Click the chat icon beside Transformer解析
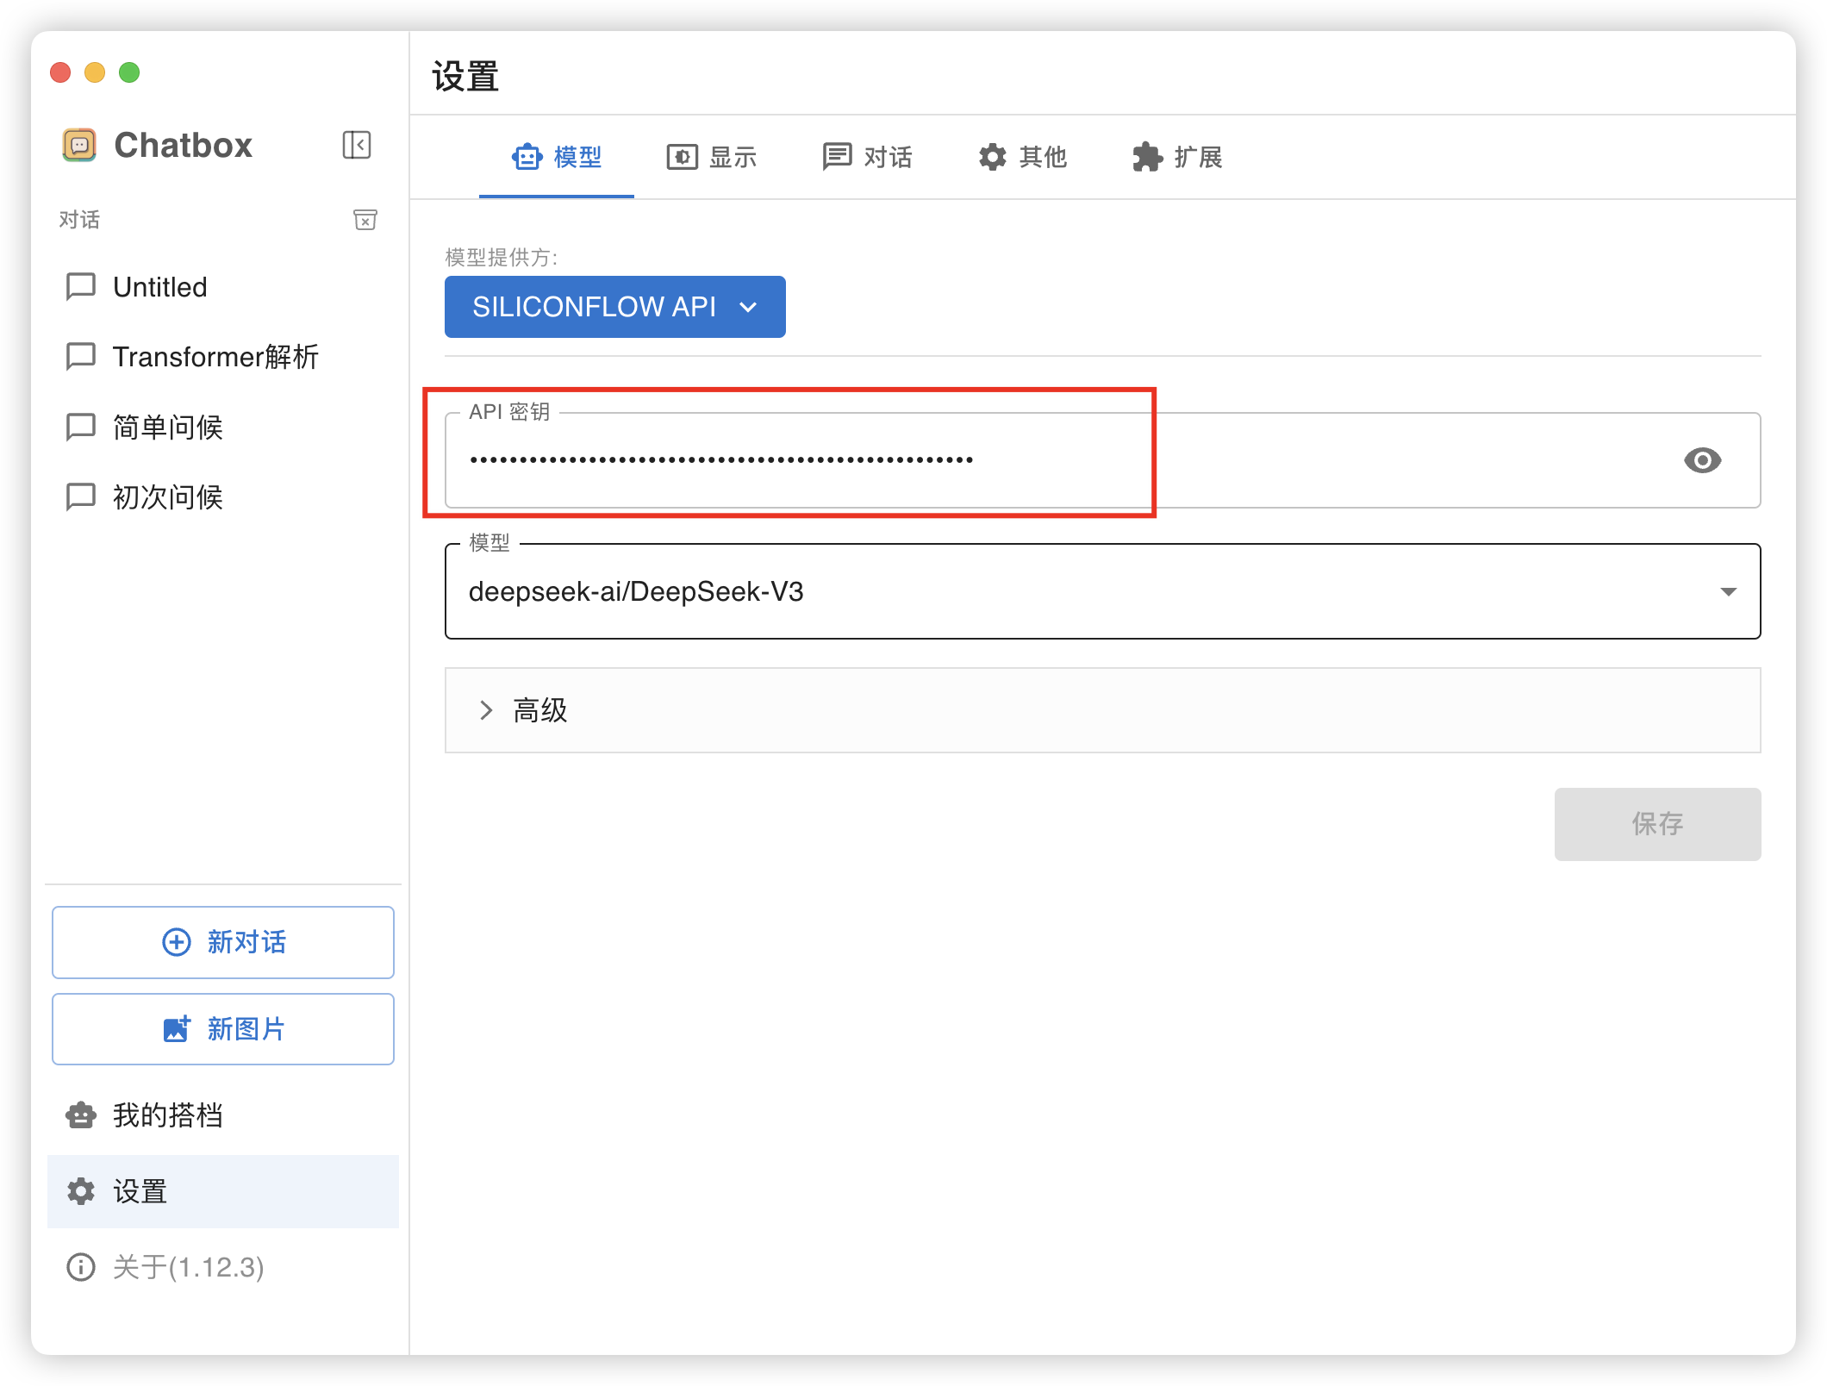The width and height of the screenshot is (1827, 1386). click(81, 356)
